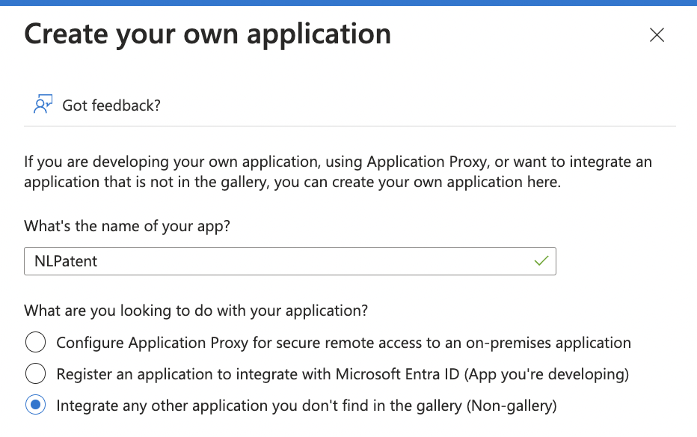The height and width of the screenshot is (437, 697).
Task: Click the divider line below Got feedback
Action: coord(350,126)
